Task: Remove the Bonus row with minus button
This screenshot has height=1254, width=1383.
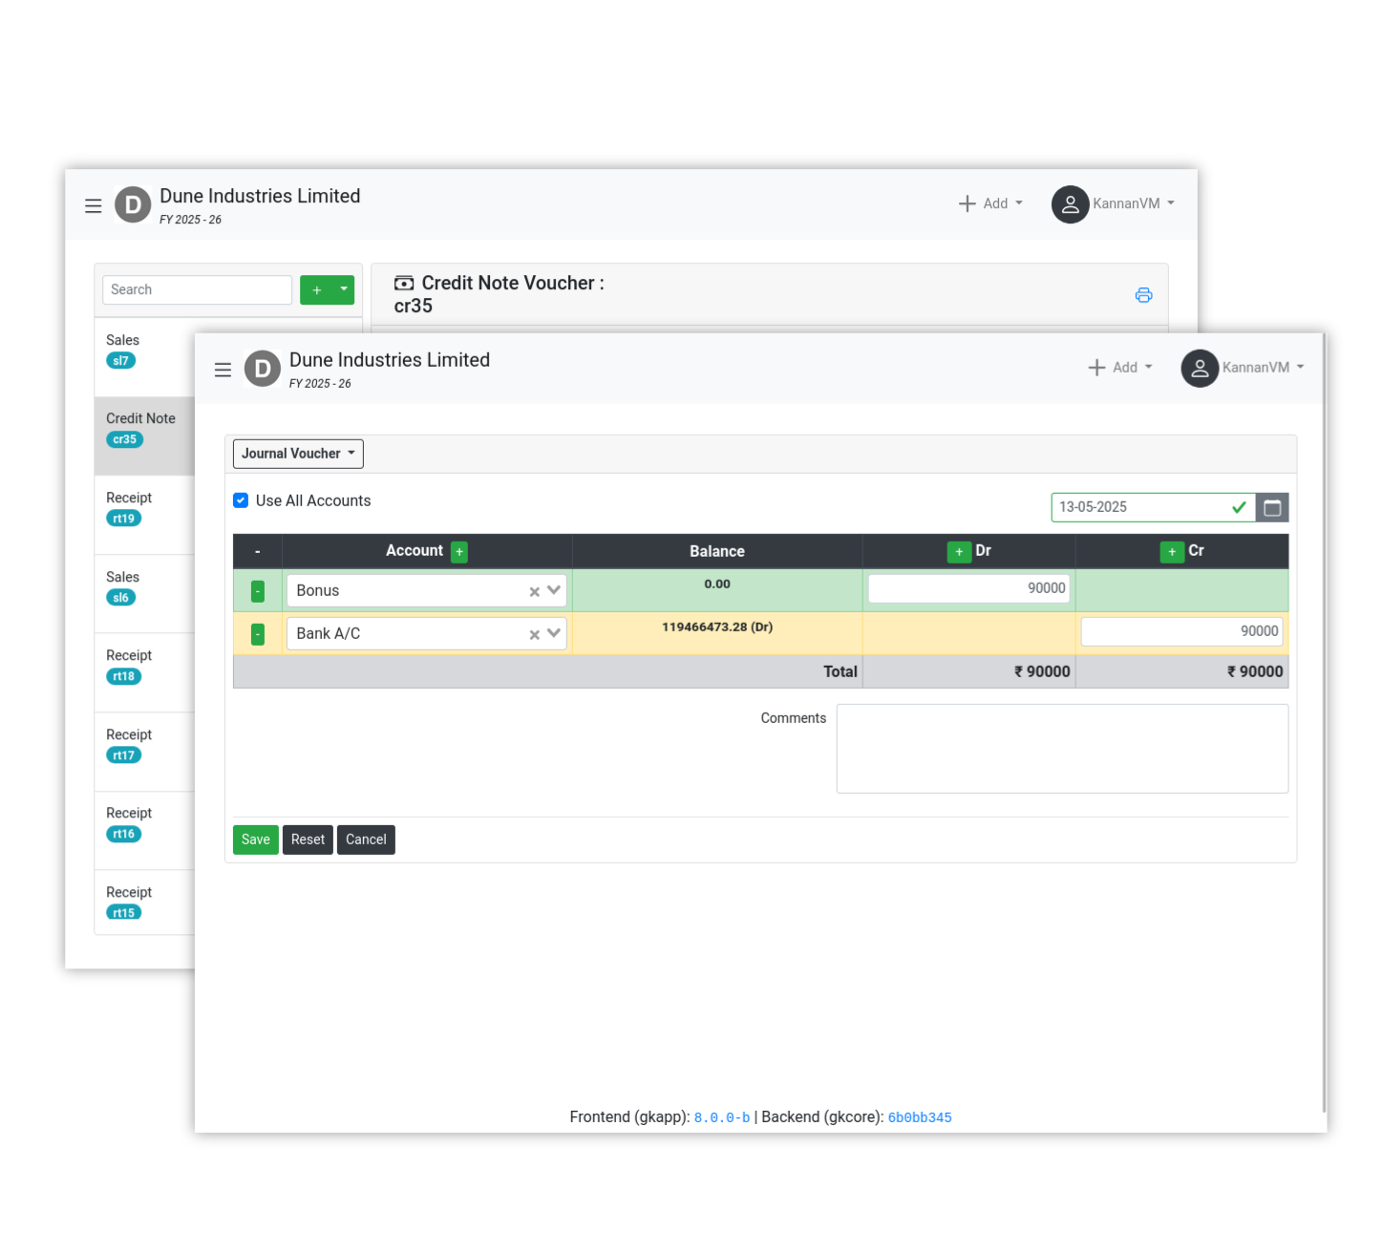Action: 258,591
